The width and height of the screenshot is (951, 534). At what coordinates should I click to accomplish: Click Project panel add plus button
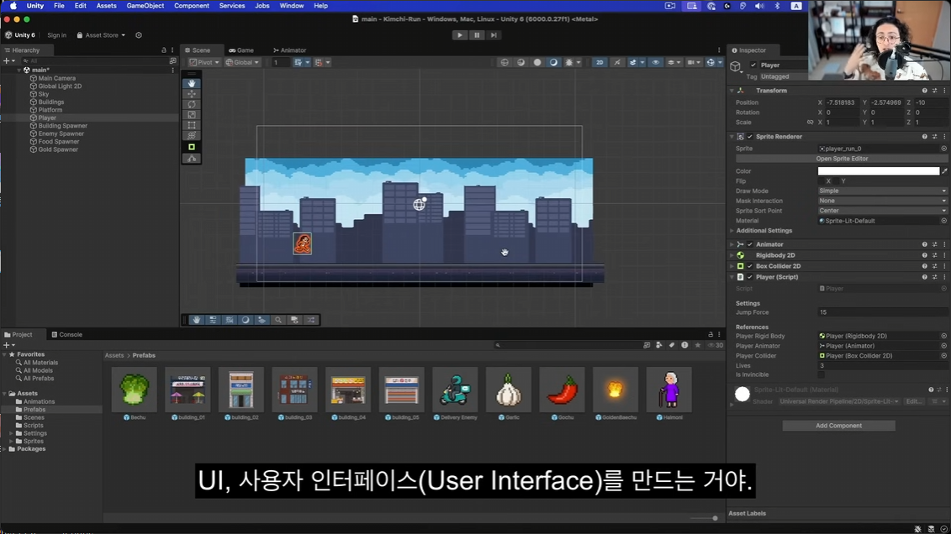pos(6,345)
